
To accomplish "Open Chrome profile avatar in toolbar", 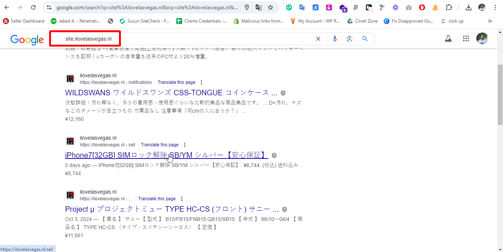I will (x=482, y=7).
